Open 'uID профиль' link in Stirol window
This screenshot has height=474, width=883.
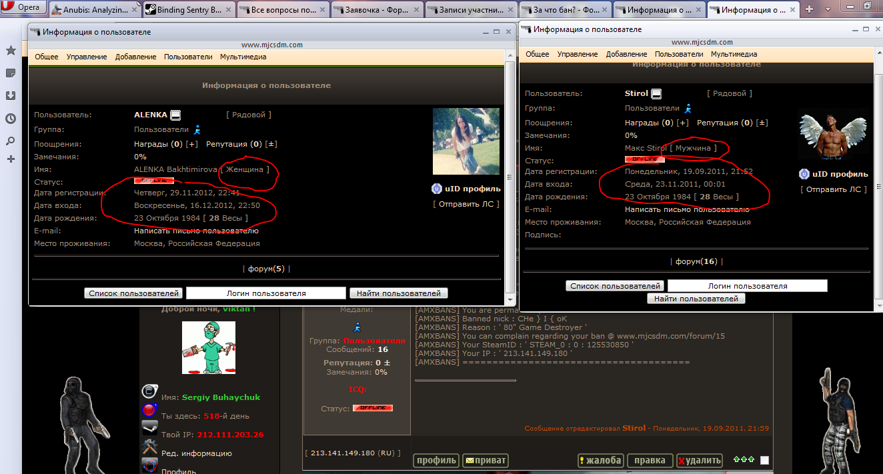(840, 175)
